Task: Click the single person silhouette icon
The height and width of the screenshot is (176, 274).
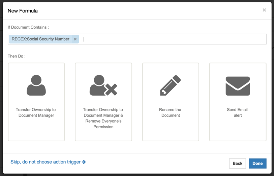Action: pos(36,85)
